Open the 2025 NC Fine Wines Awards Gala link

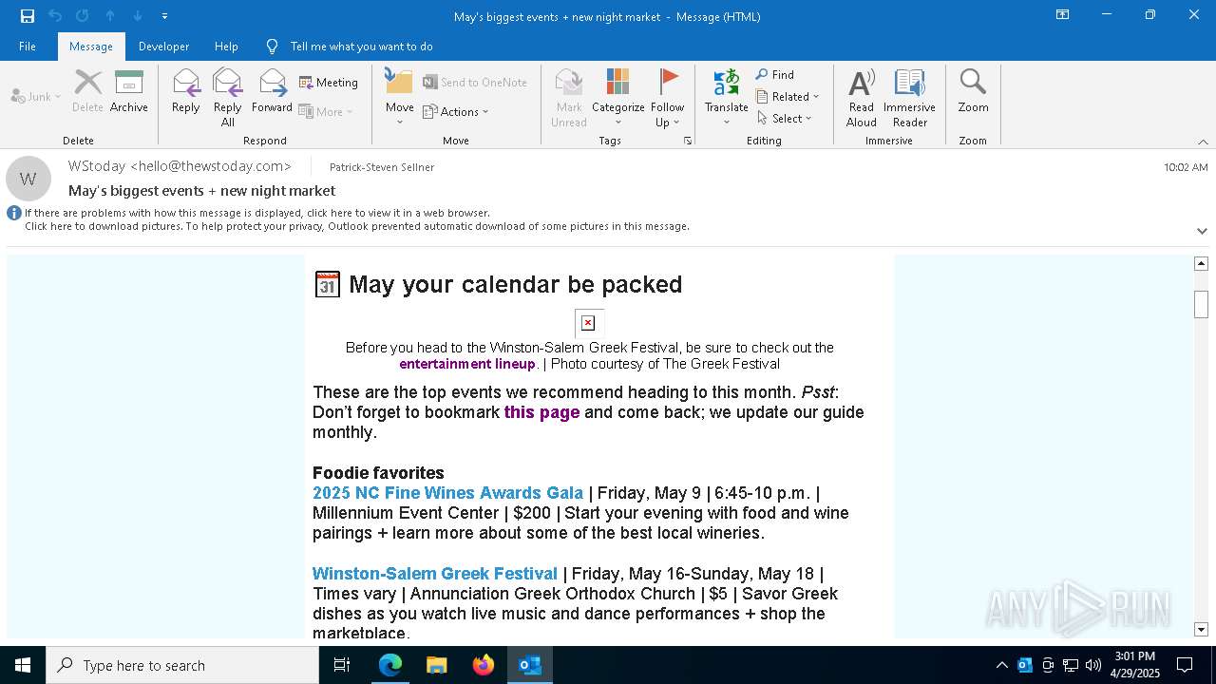point(447,493)
